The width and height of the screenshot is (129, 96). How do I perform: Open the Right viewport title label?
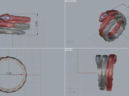[68, 50]
